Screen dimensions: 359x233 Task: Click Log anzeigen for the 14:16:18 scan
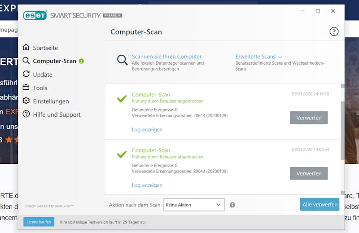click(147, 129)
